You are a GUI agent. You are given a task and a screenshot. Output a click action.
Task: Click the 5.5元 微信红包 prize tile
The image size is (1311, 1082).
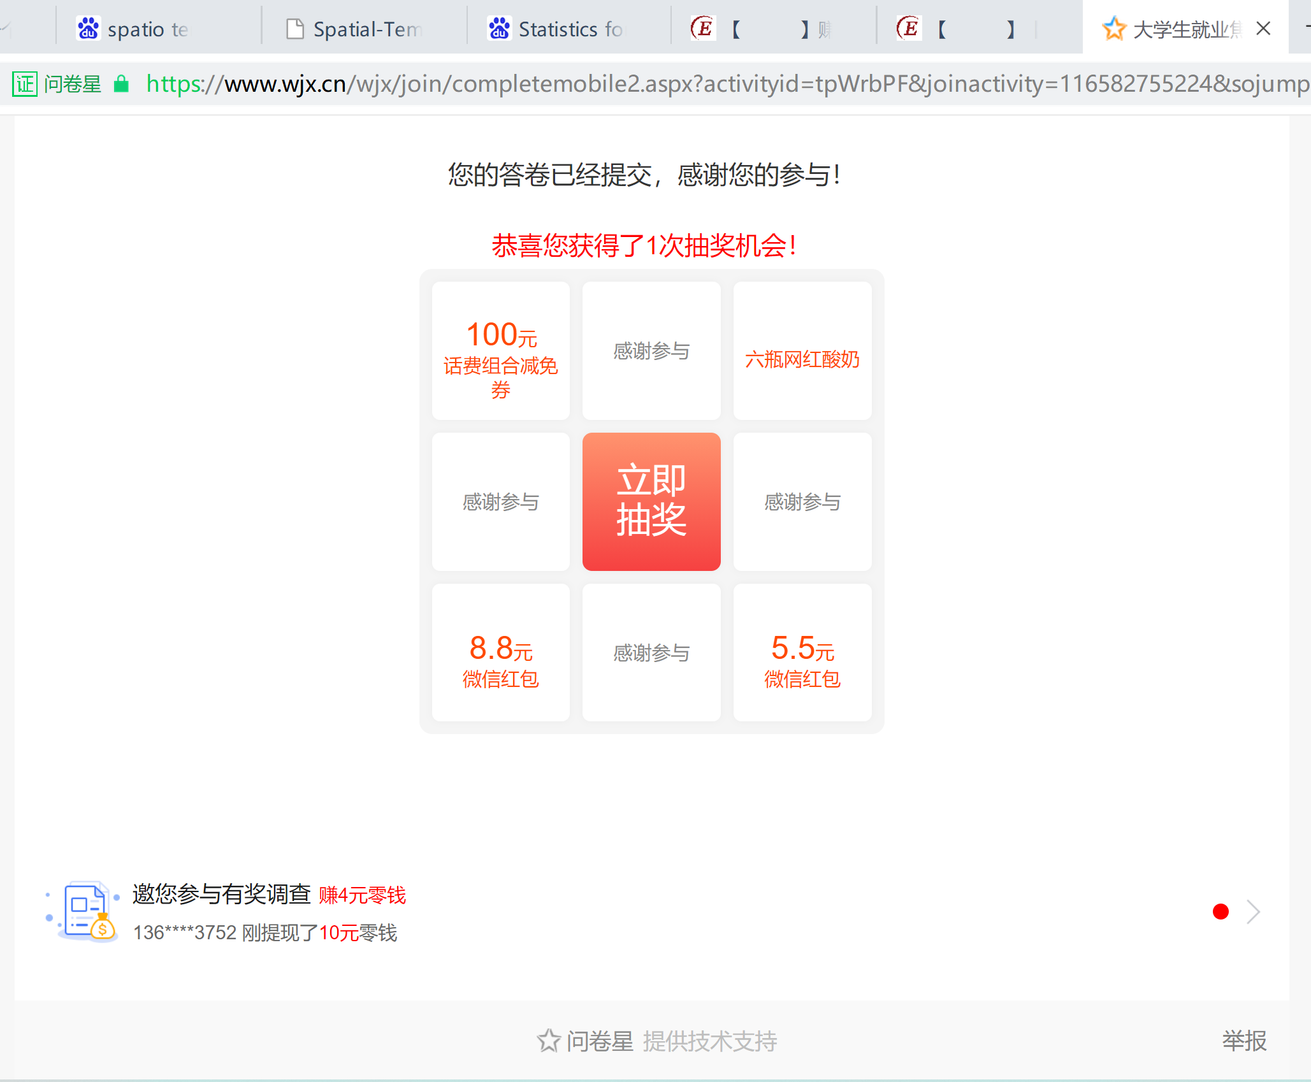[x=802, y=653]
